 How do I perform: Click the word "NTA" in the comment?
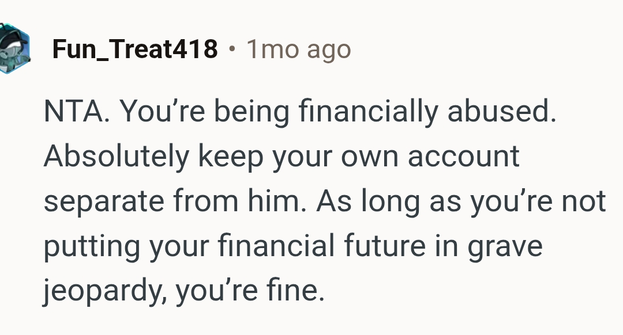74,113
